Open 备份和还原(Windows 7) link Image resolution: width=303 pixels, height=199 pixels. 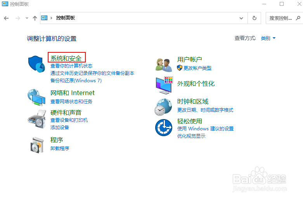76,81
